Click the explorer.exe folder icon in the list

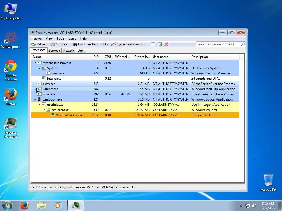point(48,110)
